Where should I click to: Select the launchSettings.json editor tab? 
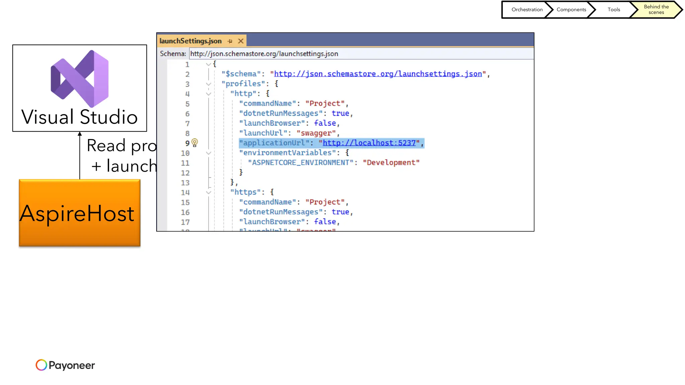point(202,41)
